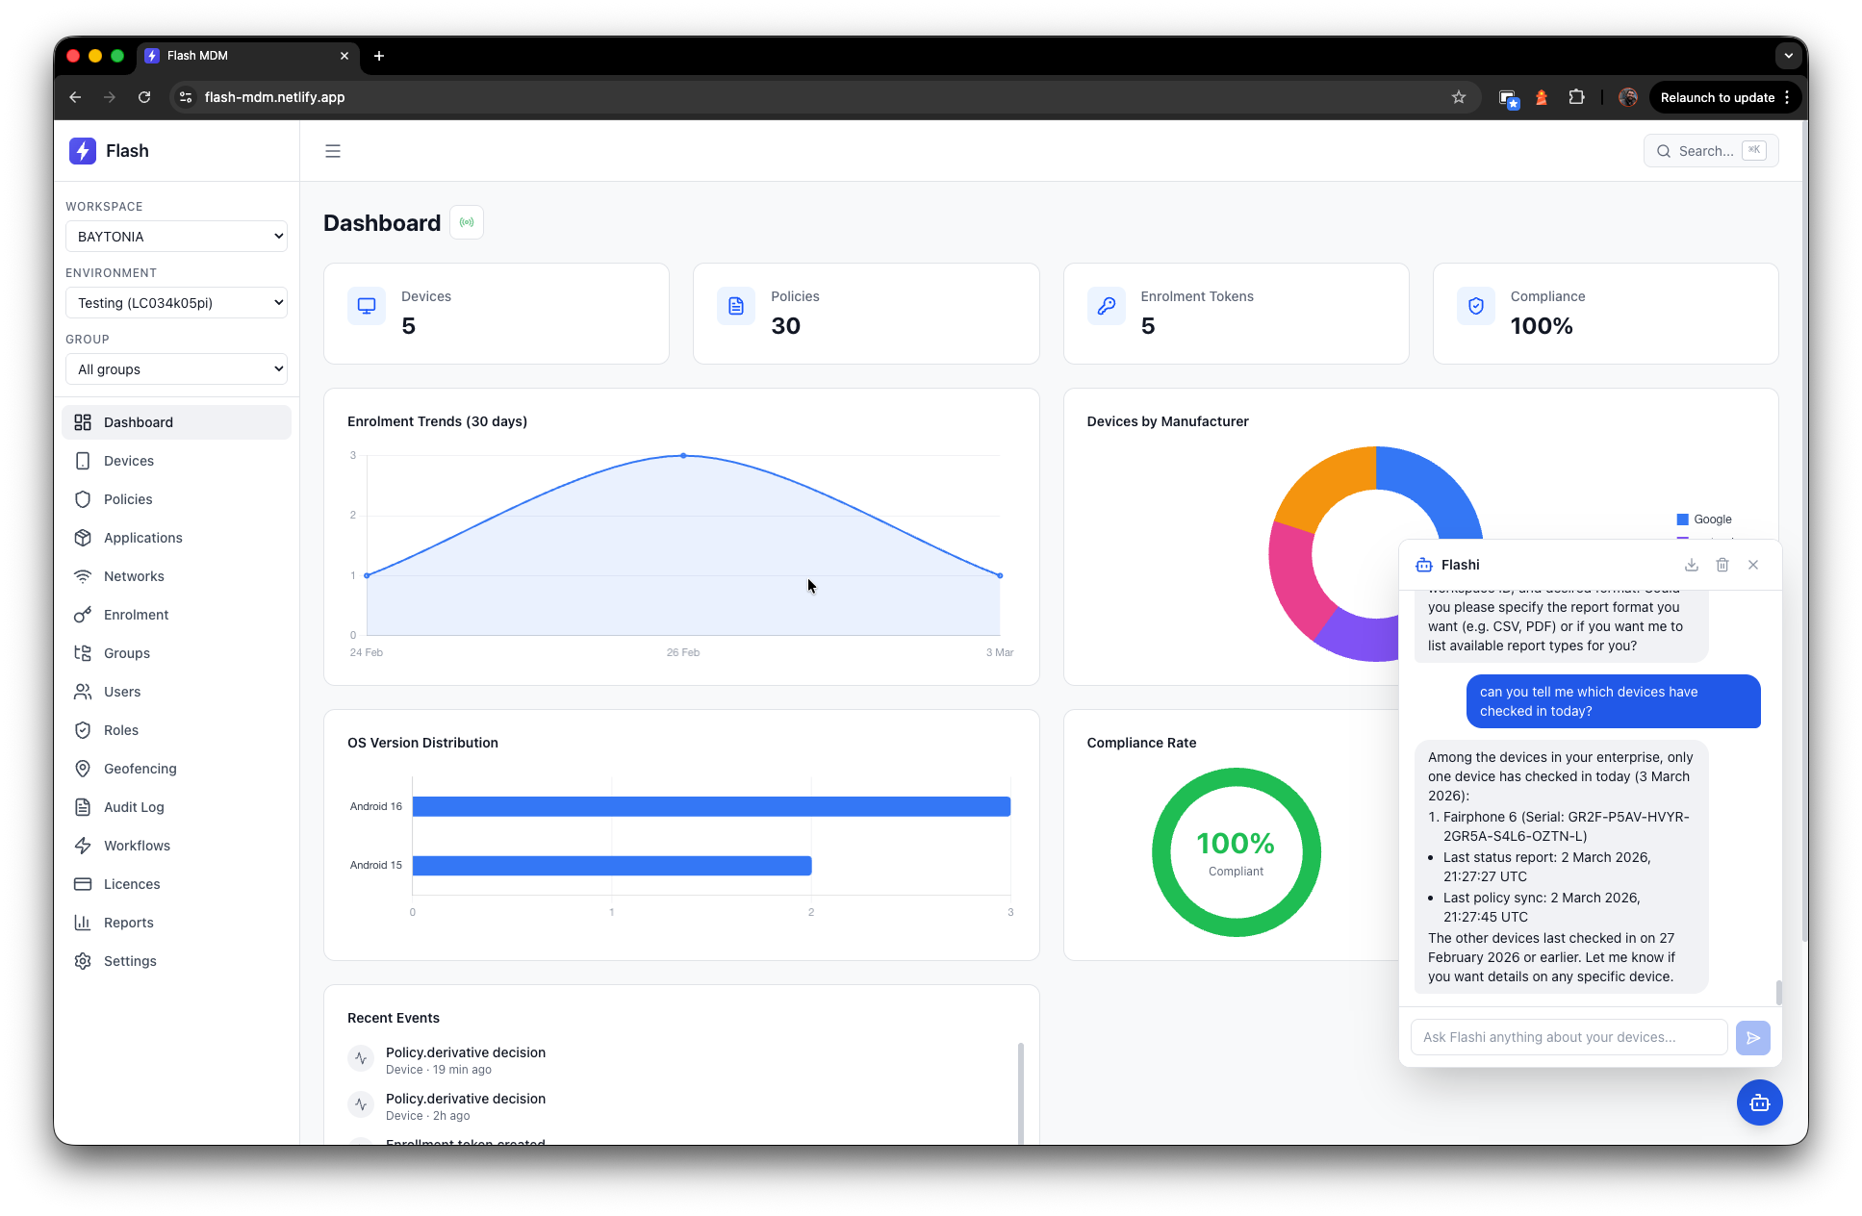This screenshot has width=1862, height=1216.
Task: Toggle the live updates indicator beside Dashboard
Action: click(x=467, y=222)
